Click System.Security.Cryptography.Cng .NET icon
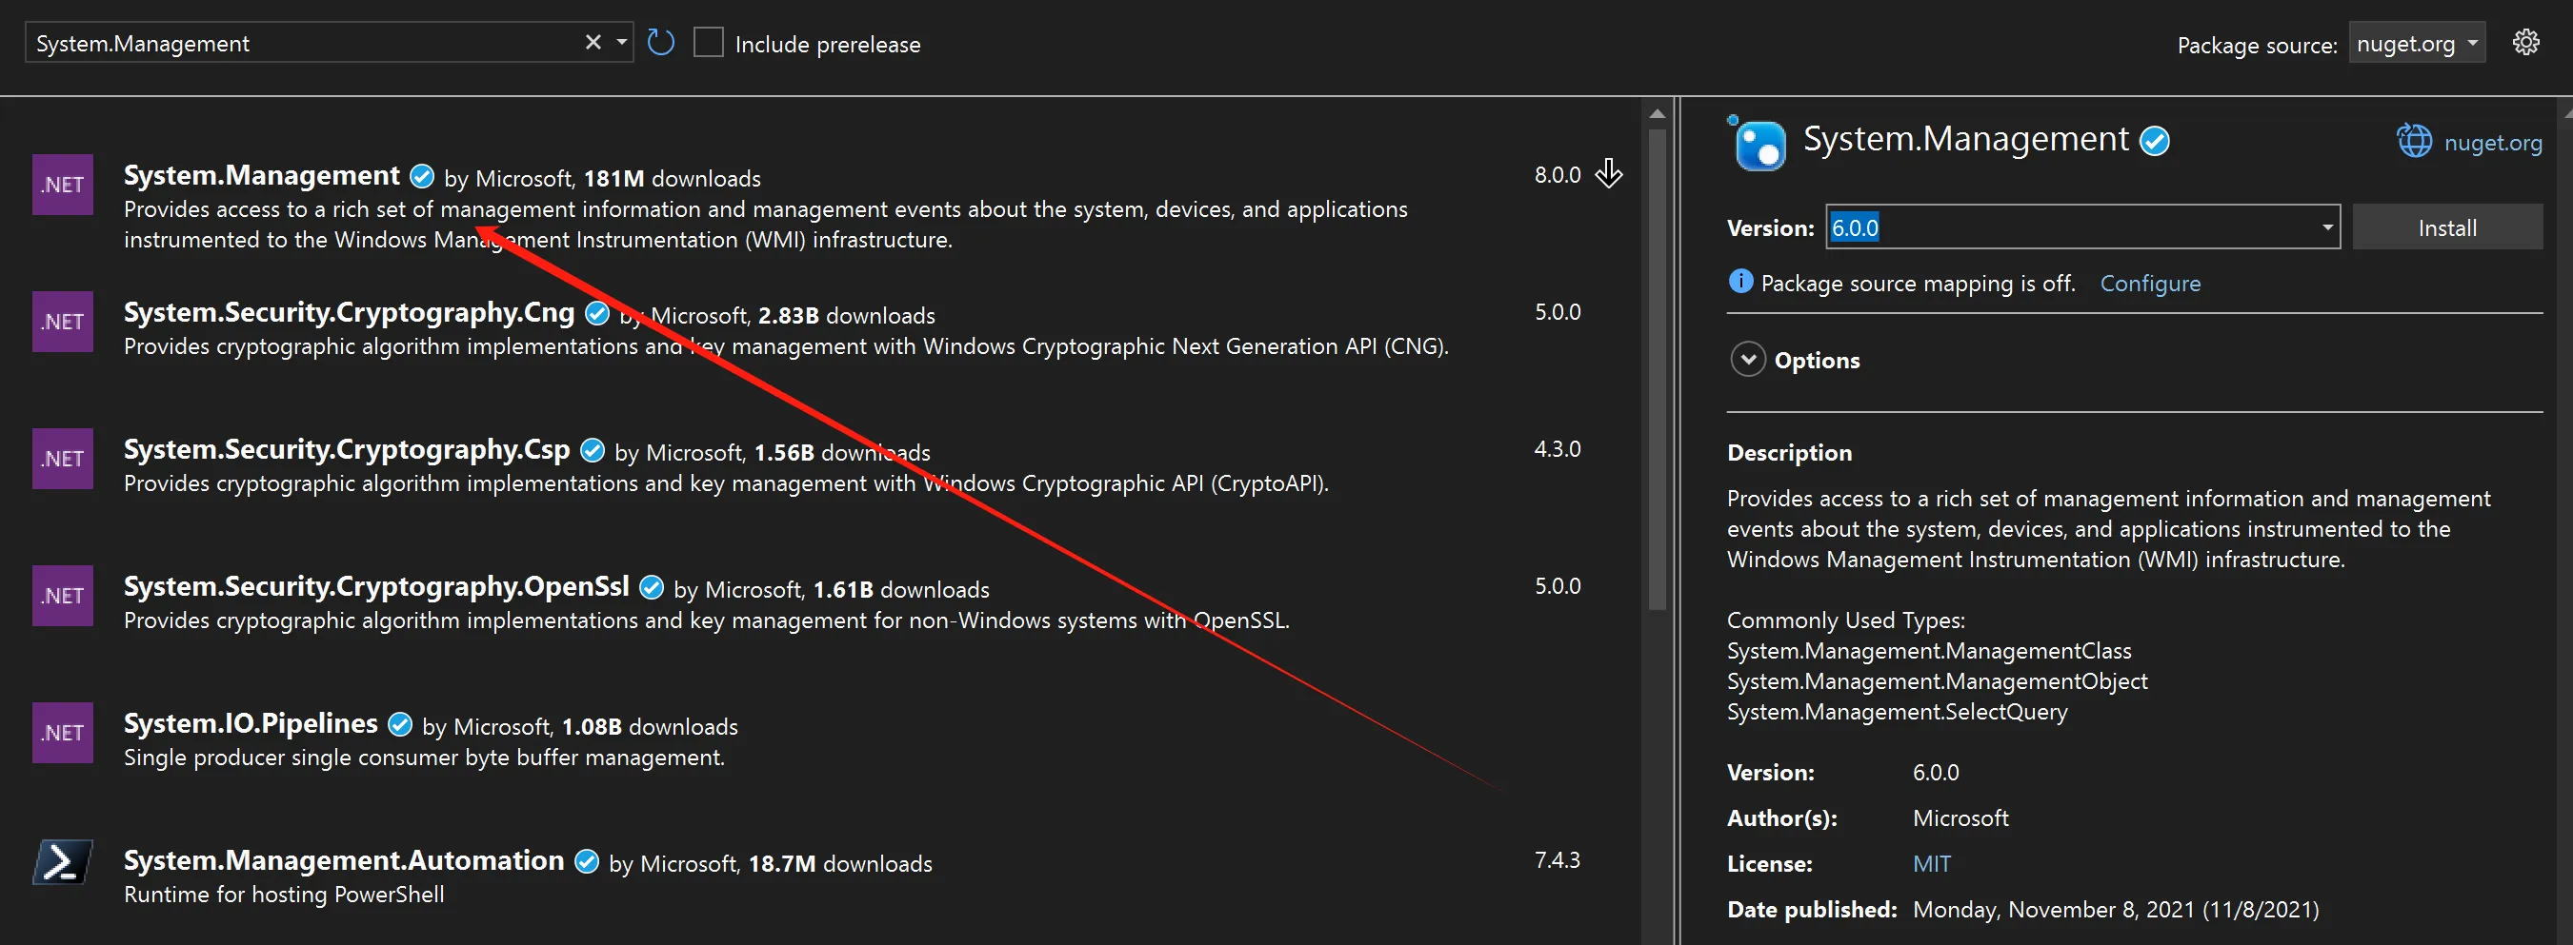 pyautogui.click(x=63, y=322)
